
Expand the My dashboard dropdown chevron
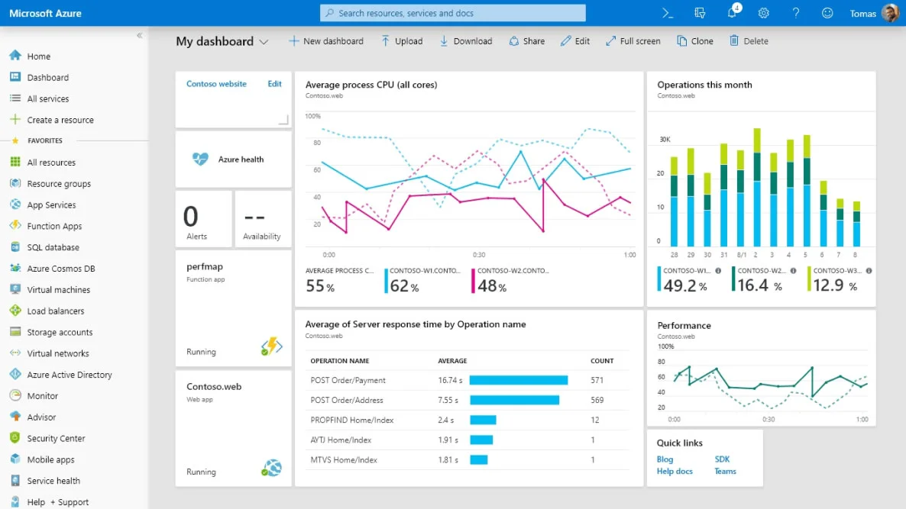pyautogui.click(x=264, y=42)
